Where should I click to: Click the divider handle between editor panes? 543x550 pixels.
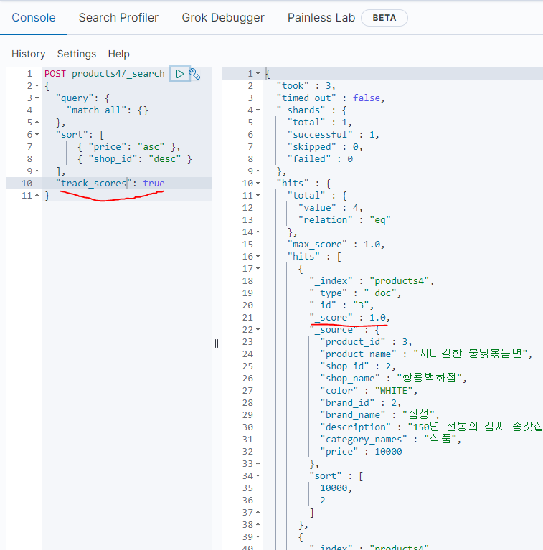click(x=217, y=343)
